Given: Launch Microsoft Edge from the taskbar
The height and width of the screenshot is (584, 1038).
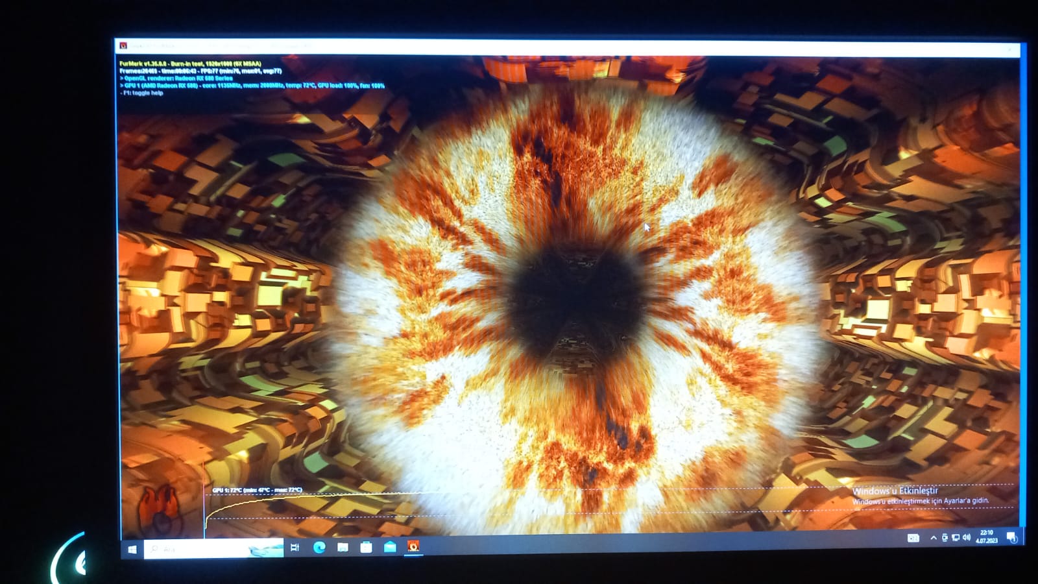Looking at the screenshot, I should tap(319, 548).
